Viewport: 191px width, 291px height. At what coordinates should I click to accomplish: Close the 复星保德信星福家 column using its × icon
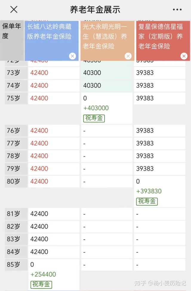pos(184,56)
